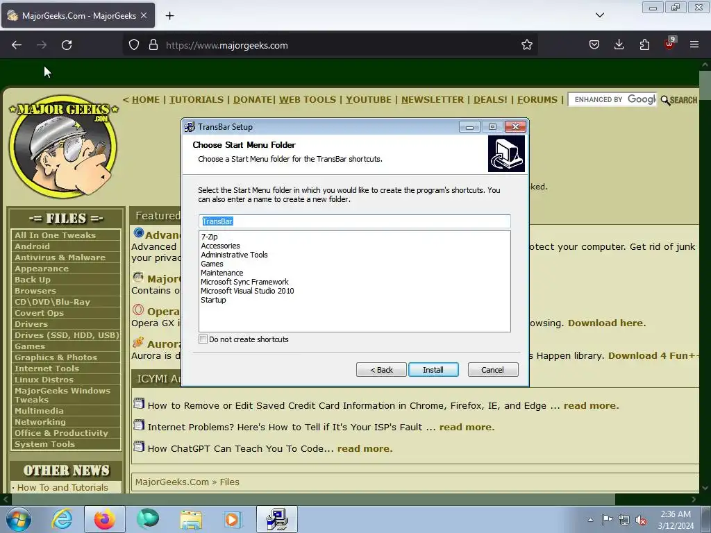Viewport: 711px width, 533px height.
Task: Select Startup folder entry
Action: click(213, 300)
